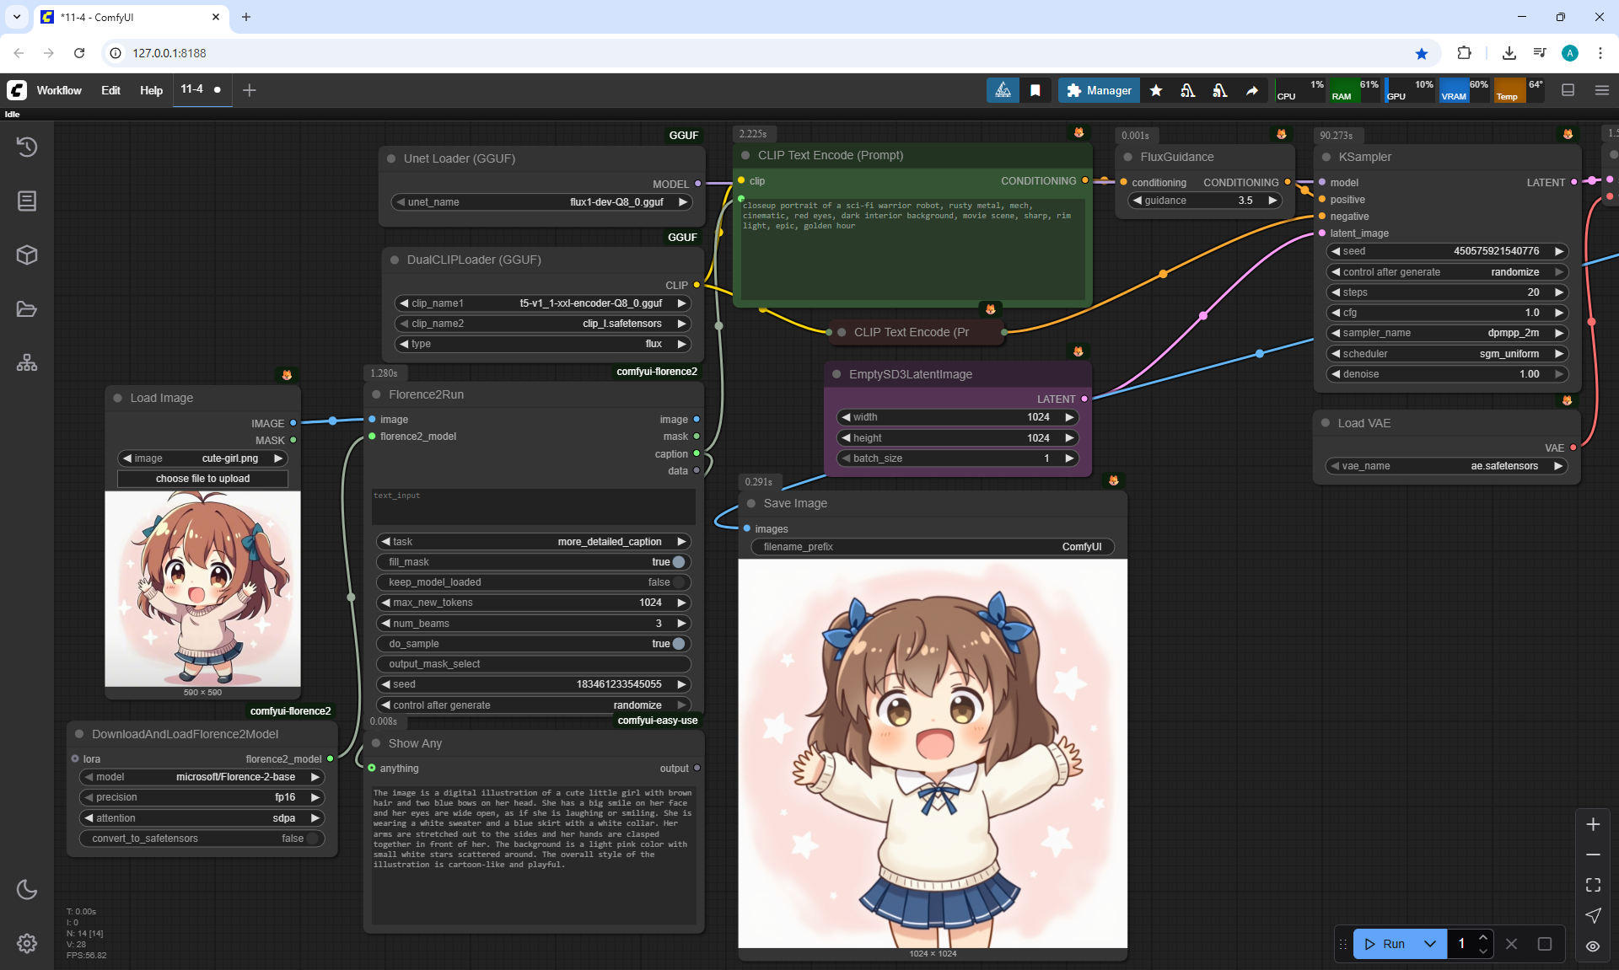This screenshot has width=1619, height=970.
Task: Open the queue history sidebar icon
Action: (27, 147)
